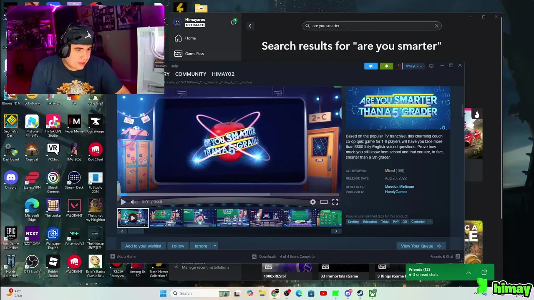Open ExpressVPN desktop icon

(x=32, y=180)
